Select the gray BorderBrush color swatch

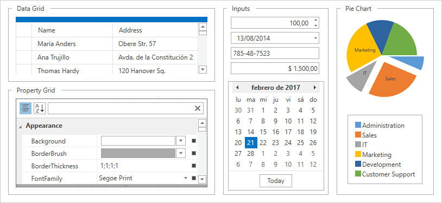click(x=138, y=153)
